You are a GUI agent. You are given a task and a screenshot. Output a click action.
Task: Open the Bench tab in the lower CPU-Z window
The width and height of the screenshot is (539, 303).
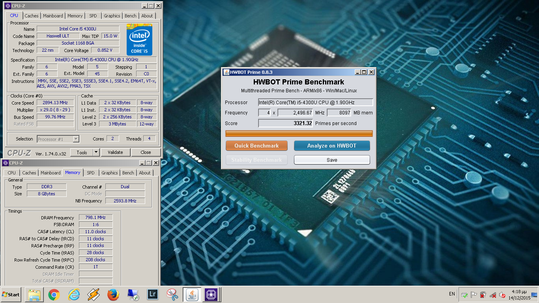[128, 173]
